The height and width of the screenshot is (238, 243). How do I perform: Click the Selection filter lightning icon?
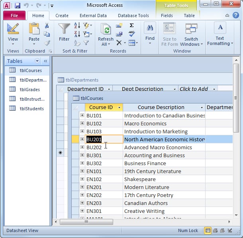pos(86,25)
